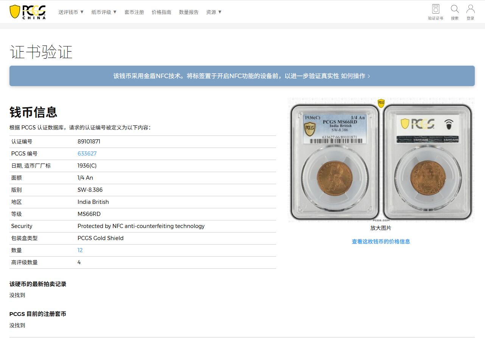Click the PCGS 目前的注册套币 heading

click(x=38, y=314)
